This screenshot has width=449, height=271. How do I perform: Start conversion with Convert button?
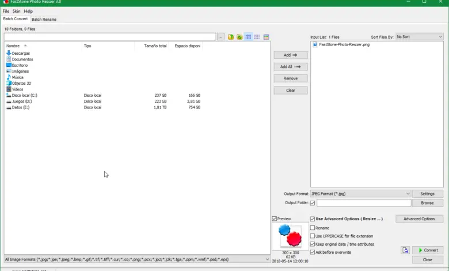point(428,250)
